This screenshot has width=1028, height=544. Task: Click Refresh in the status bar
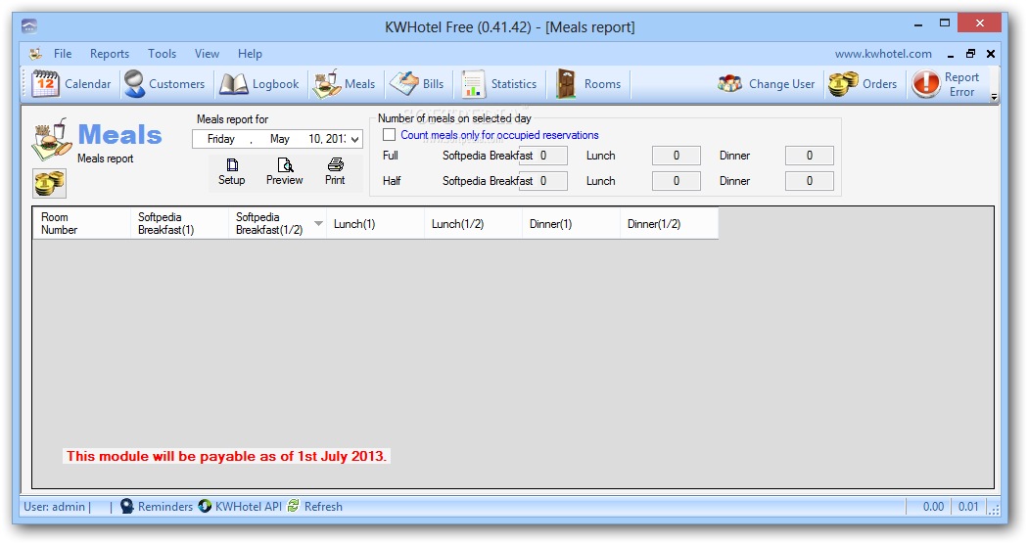coord(314,507)
